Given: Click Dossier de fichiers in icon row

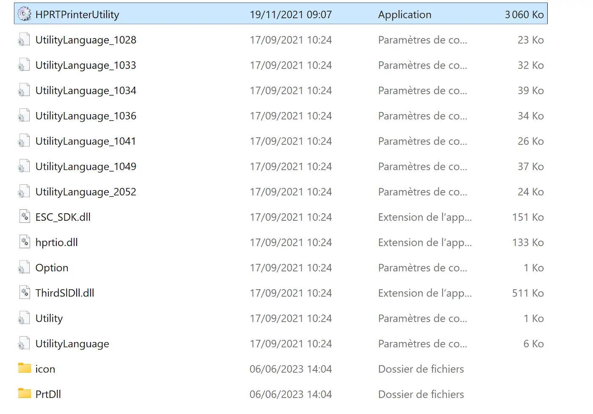Looking at the screenshot, I should coord(421,369).
